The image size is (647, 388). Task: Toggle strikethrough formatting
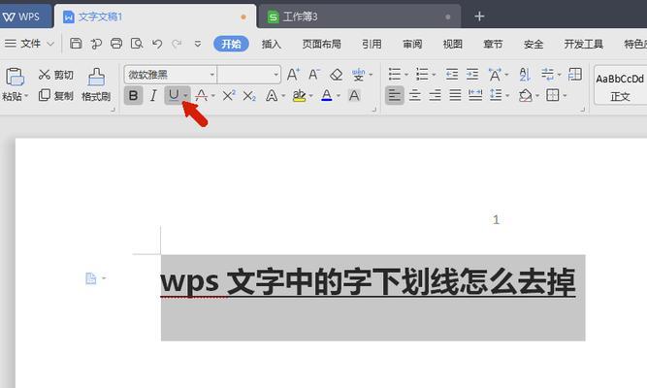click(x=202, y=96)
